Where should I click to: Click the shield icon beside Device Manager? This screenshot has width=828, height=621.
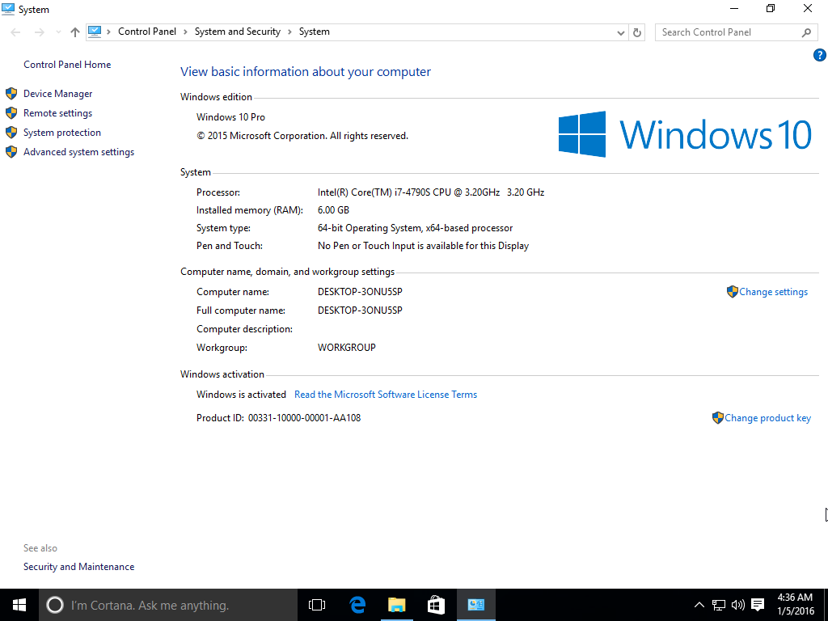(x=11, y=94)
